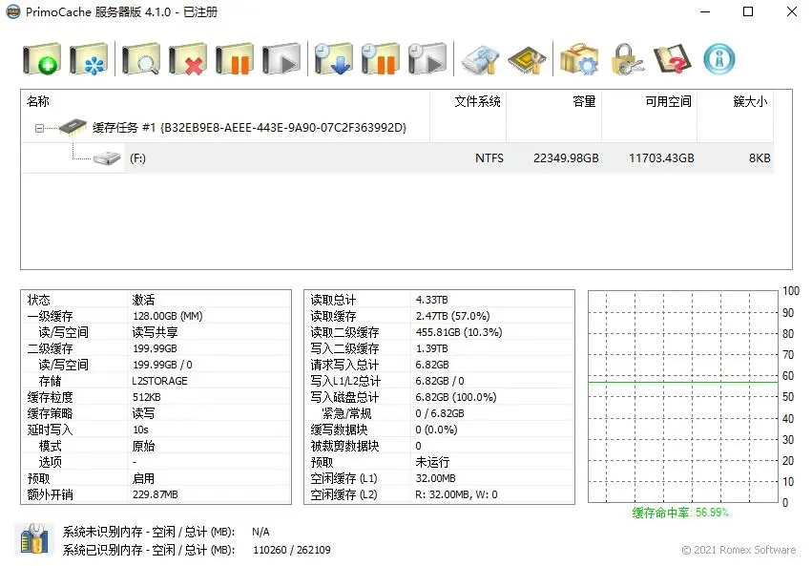Viewport: 812px width, 566px height.
Task: Resume deferred write with clock play icon
Action: click(427, 59)
